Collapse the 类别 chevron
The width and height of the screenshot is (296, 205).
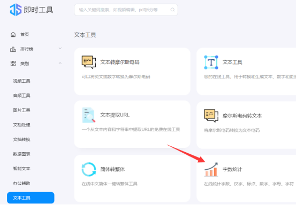(x=60, y=63)
